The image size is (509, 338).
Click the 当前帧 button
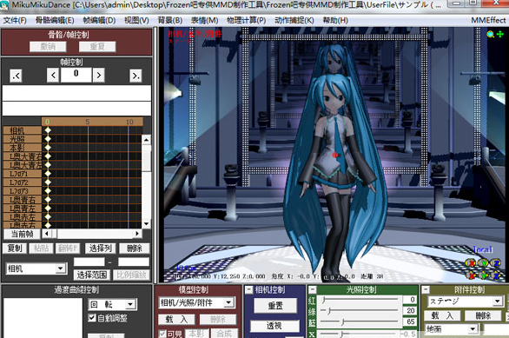point(22,234)
